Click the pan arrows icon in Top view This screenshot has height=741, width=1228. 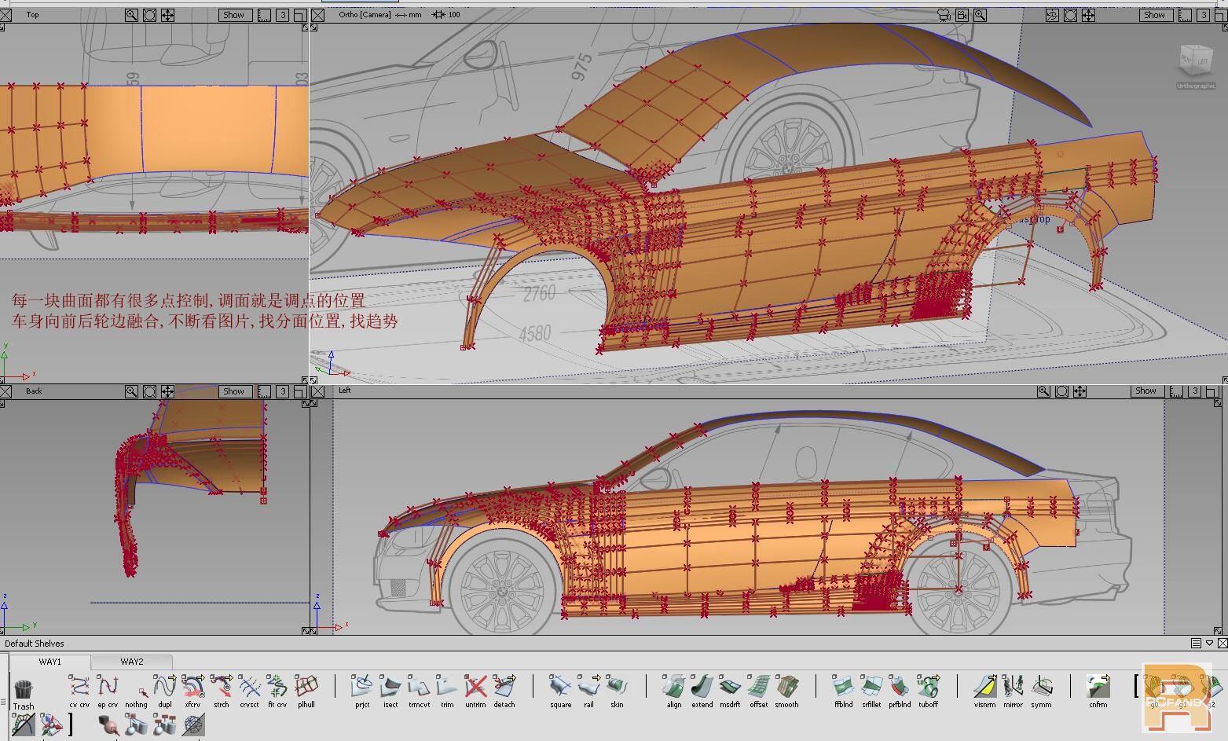click(x=167, y=15)
